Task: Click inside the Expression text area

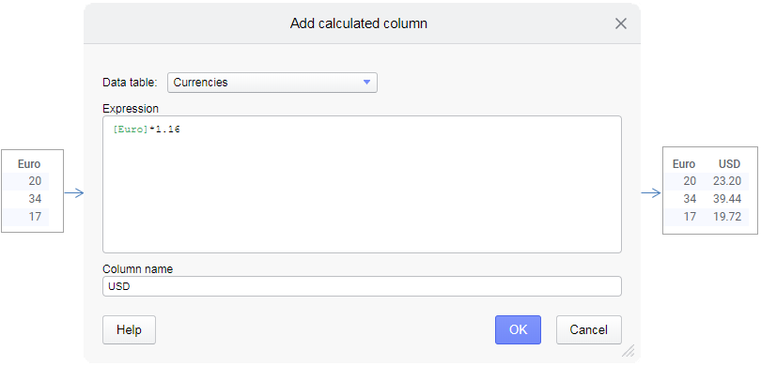Action: click(362, 184)
